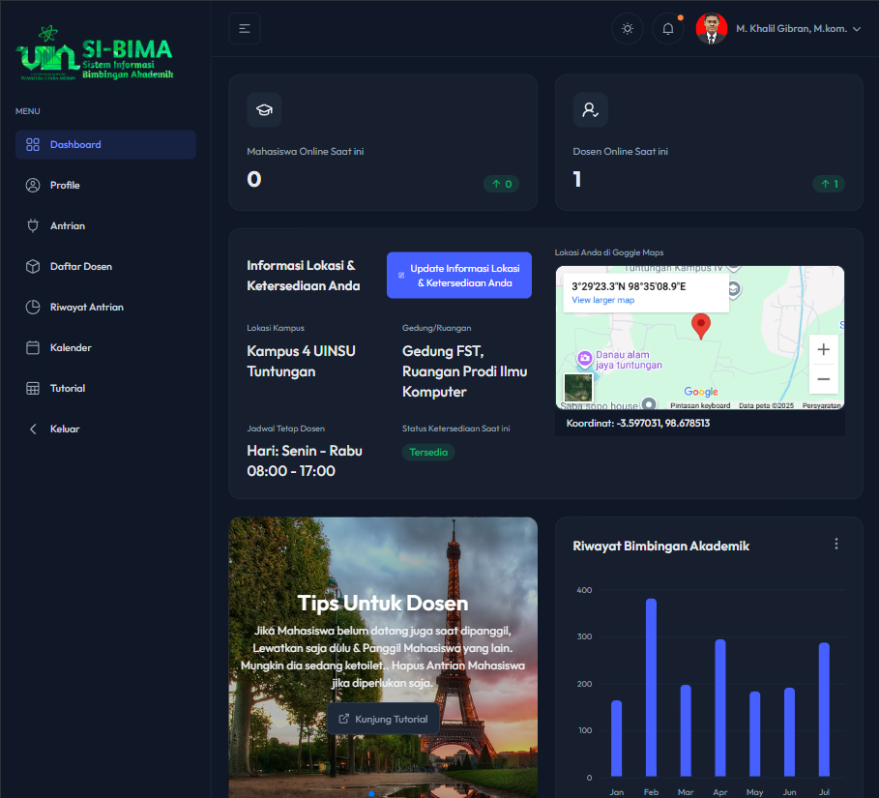Image resolution: width=879 pixels, height=798 pixels.
Task: Click the Riwayat Antrian pie-chart icon
Action: 33,308
